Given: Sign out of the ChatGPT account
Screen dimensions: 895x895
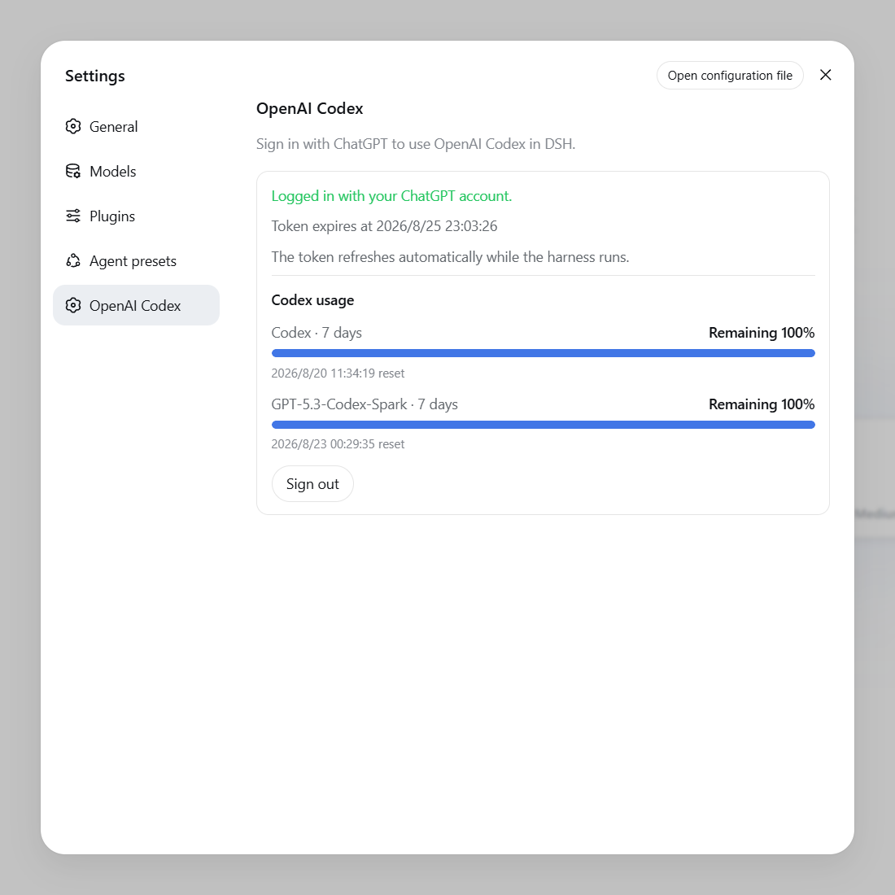Looking at the screenshot, I should click(x=312, y=484).
